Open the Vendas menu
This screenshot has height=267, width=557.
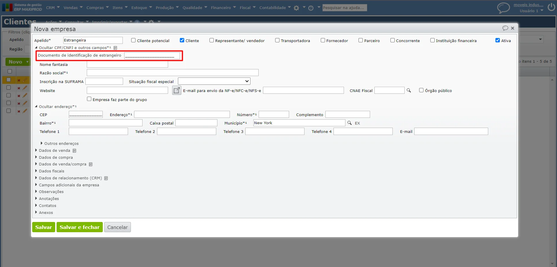click(73, 8)
